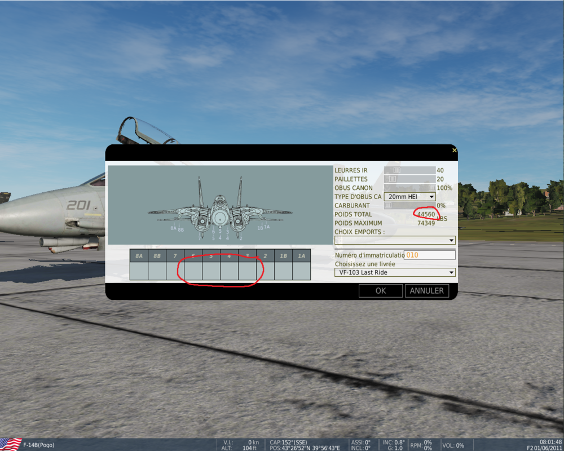Adjust the PAILLETTES slider
The image size is (564, 451).
coord(409,179)
